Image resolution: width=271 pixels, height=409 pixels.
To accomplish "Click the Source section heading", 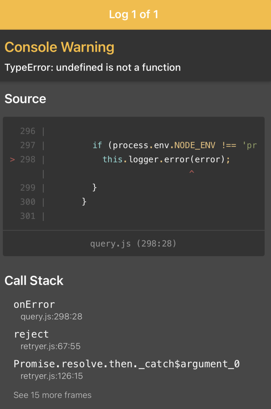I will [25, 99].
